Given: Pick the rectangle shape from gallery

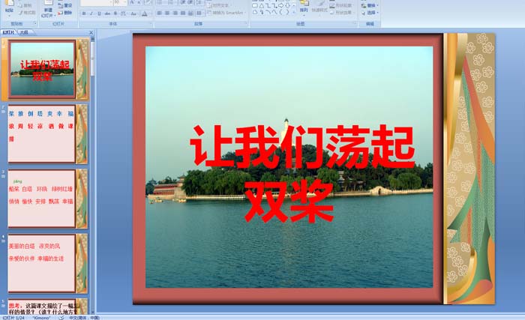Looking at the screenshot, I should pos(255,6).
